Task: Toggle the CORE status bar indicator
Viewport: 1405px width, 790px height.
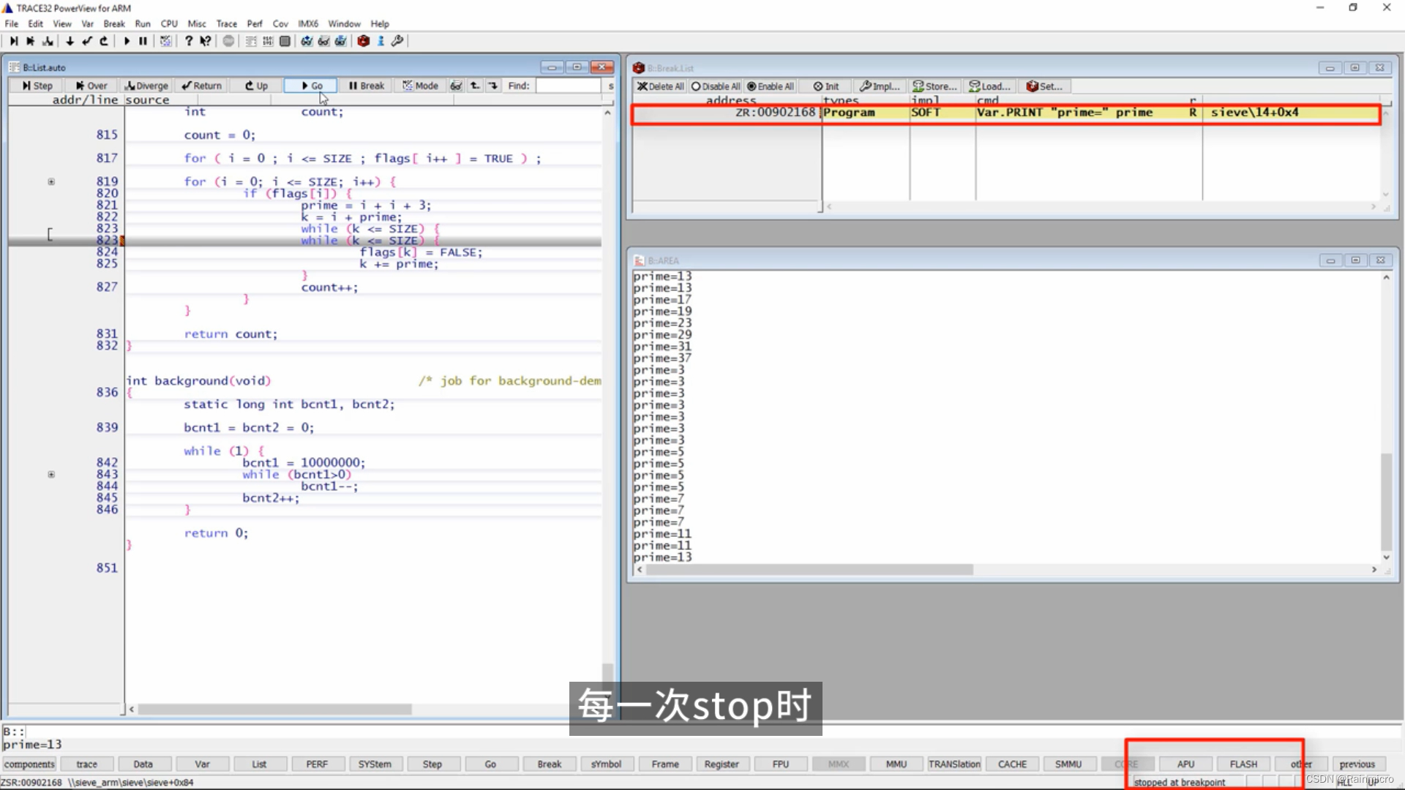Action: coord(1125,763)
